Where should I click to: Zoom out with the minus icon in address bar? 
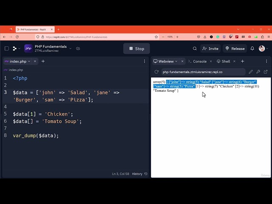[x=163, y=37]
